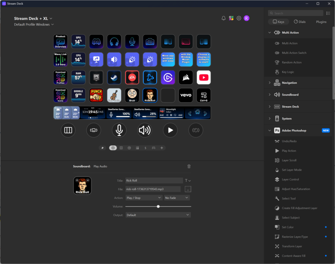The height and width of the screenshot is (264, 335).
Task: Open the Output Default dropdown
Action: (x=158, y=215)
